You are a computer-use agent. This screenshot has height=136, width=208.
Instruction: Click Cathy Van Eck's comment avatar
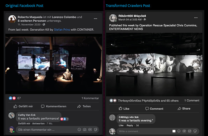(11, 115)
